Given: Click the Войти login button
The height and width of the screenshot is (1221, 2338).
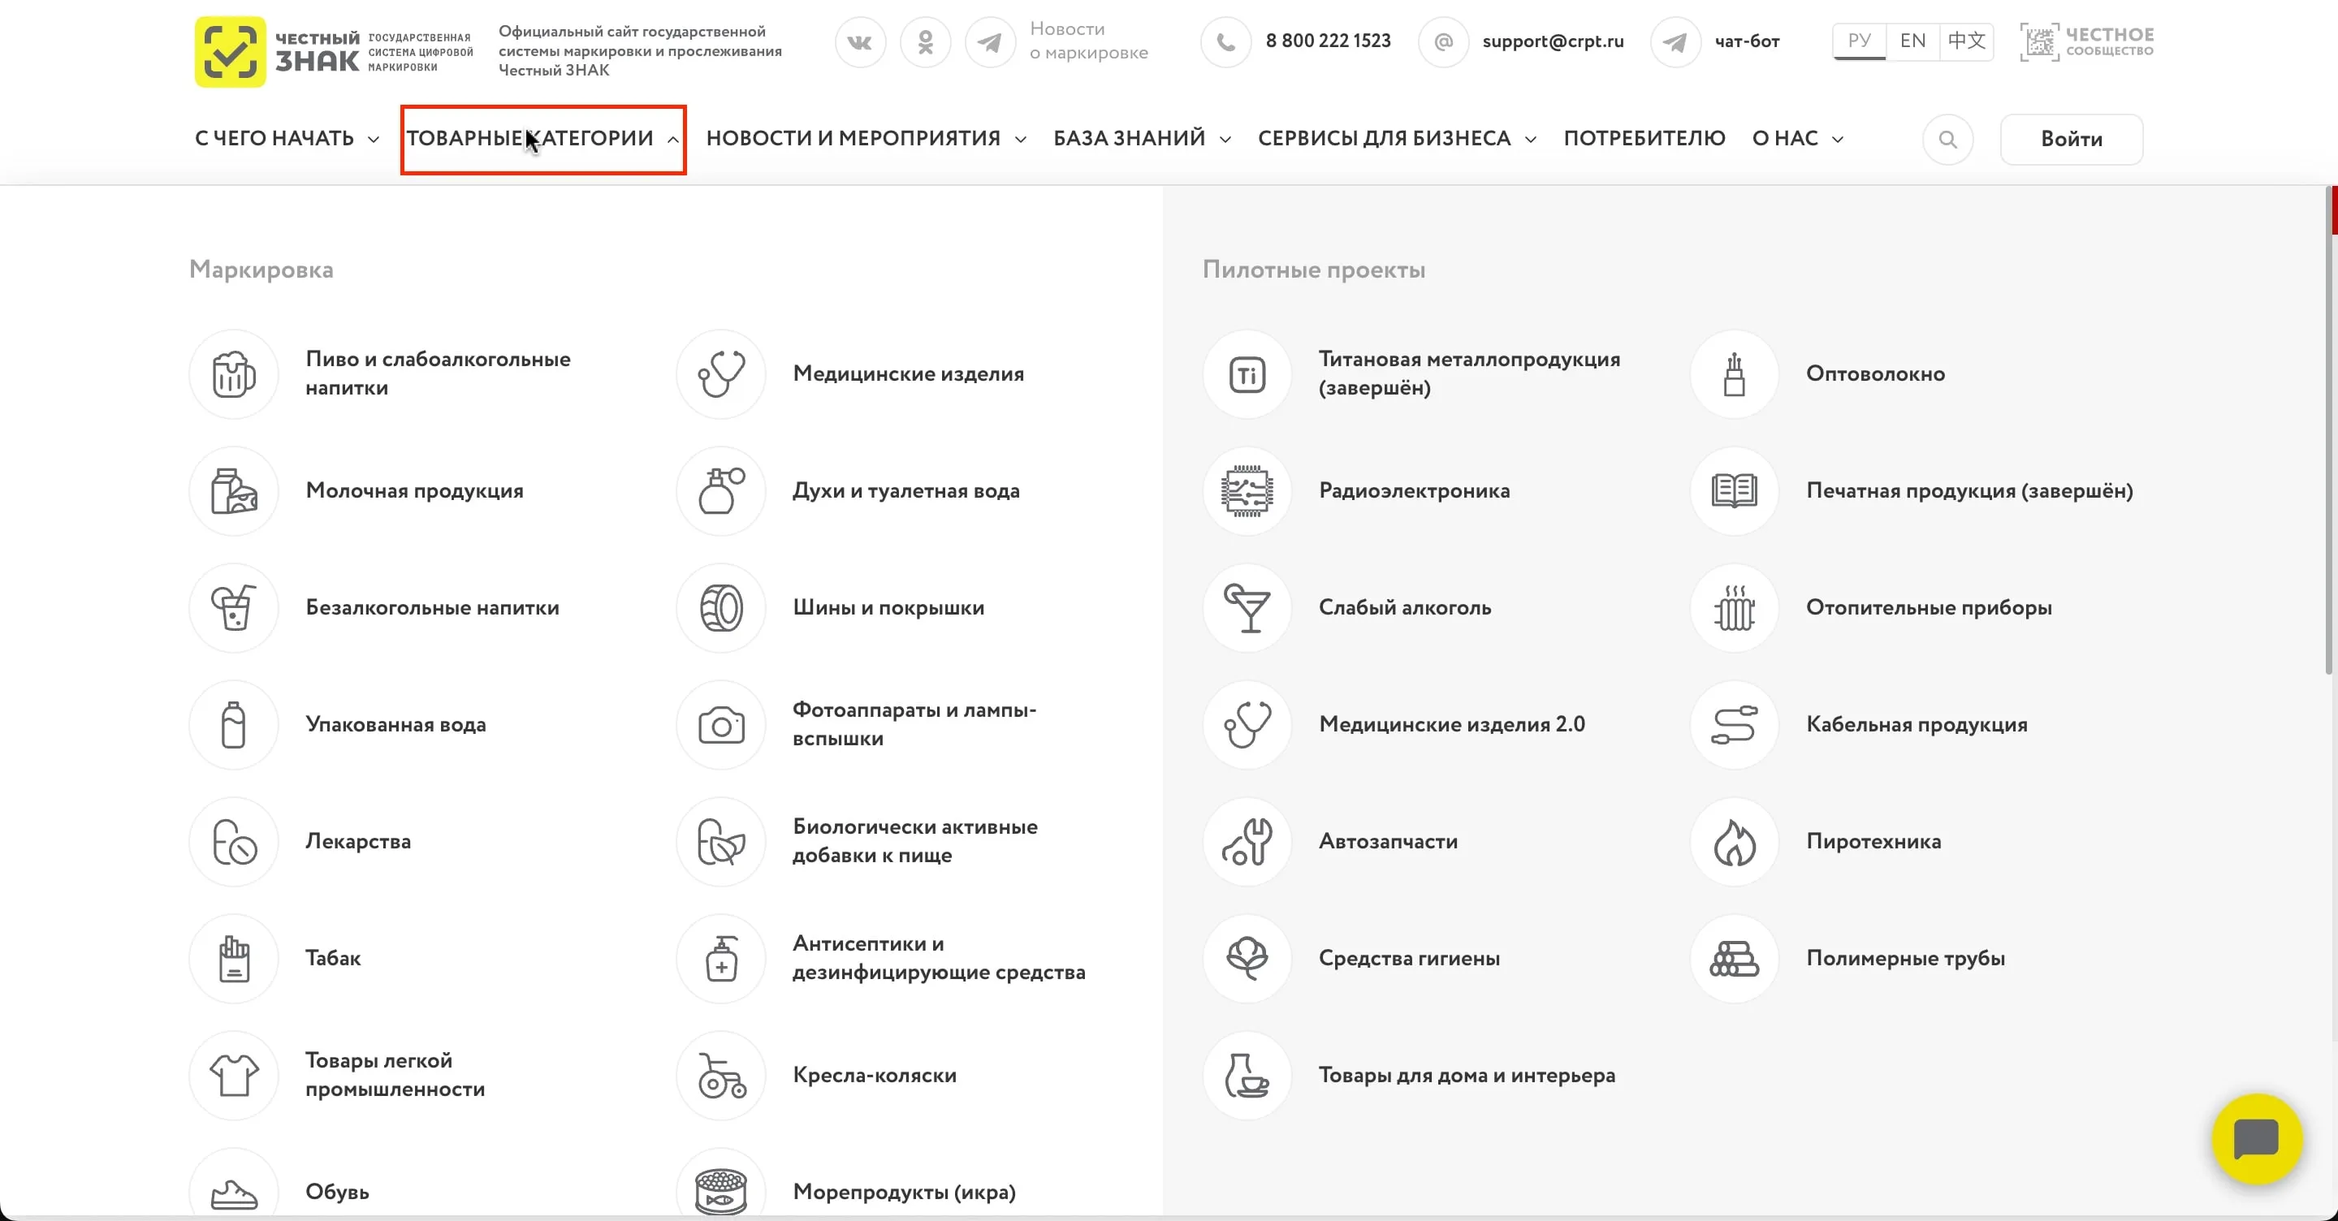Looking at the screenshot, I should click(2071, 139).
